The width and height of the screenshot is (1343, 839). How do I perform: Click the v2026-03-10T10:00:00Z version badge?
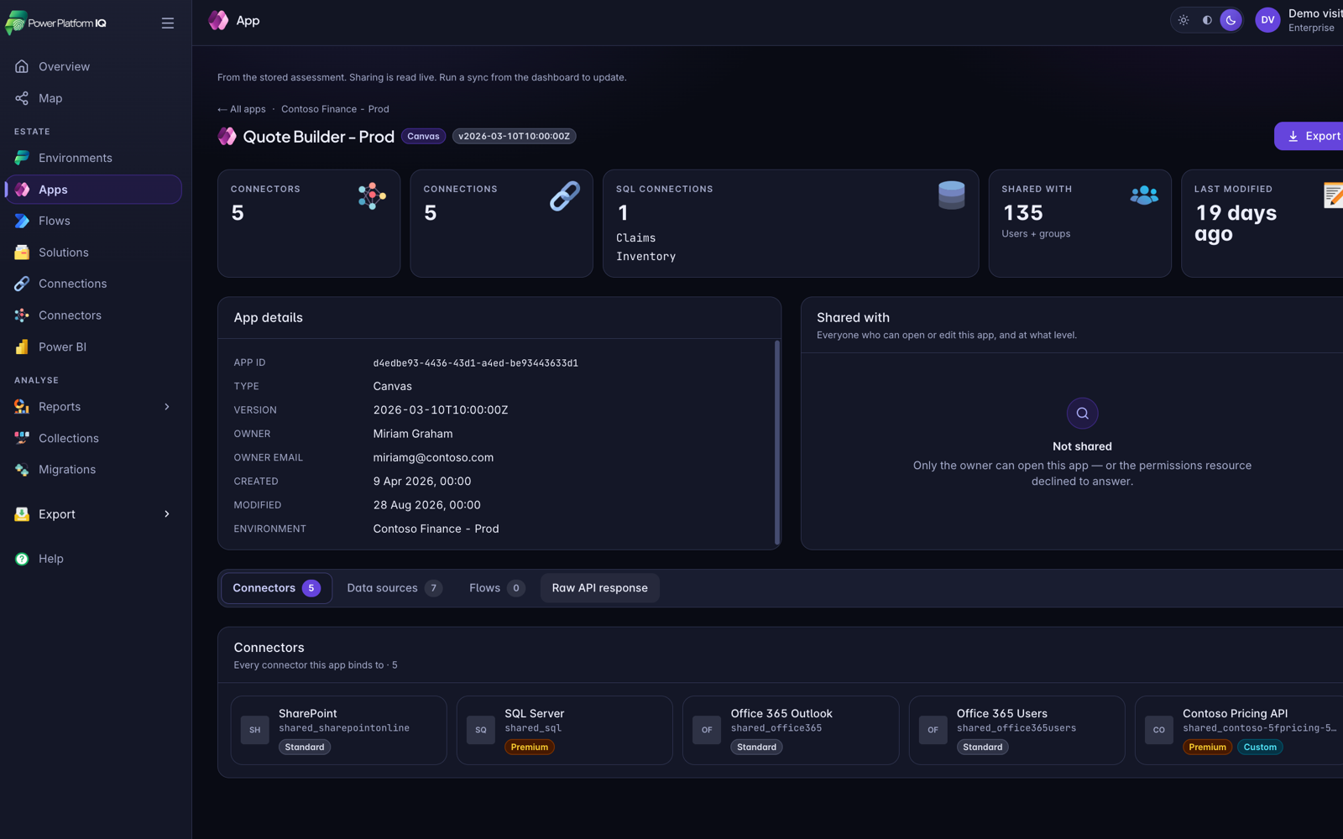point(515,136)
